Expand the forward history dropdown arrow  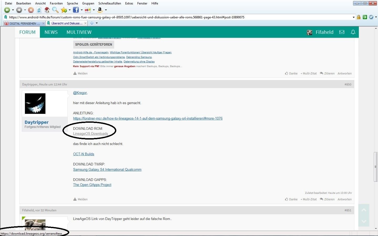pyautogui.click(x=25, y=10)
